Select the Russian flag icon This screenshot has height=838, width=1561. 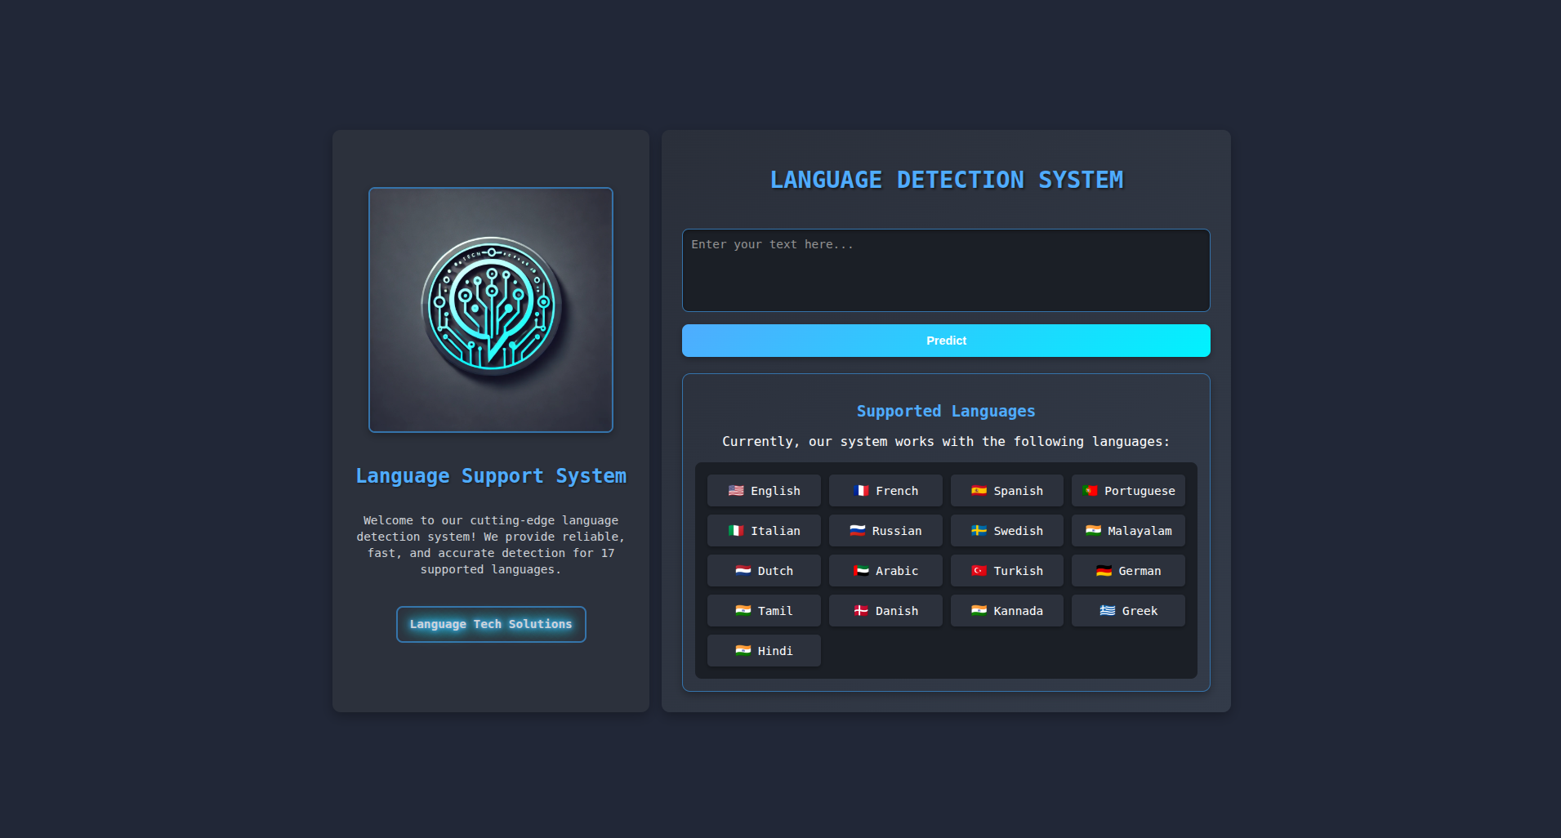(859, 530)
